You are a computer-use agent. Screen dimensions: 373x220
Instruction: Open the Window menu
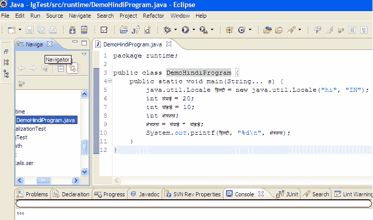(x=180, y=16)
